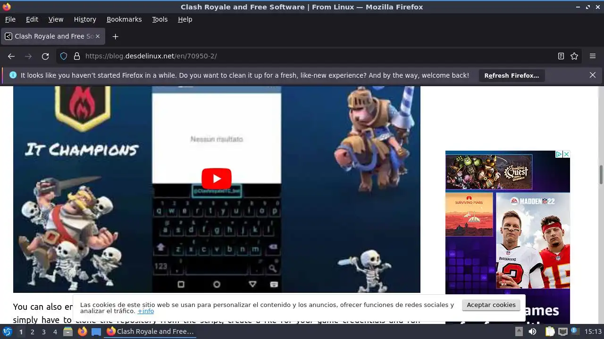Screen dimensions: 604x339
Task: Click the forward navigation arrow
Action: [x=28, y=56]
